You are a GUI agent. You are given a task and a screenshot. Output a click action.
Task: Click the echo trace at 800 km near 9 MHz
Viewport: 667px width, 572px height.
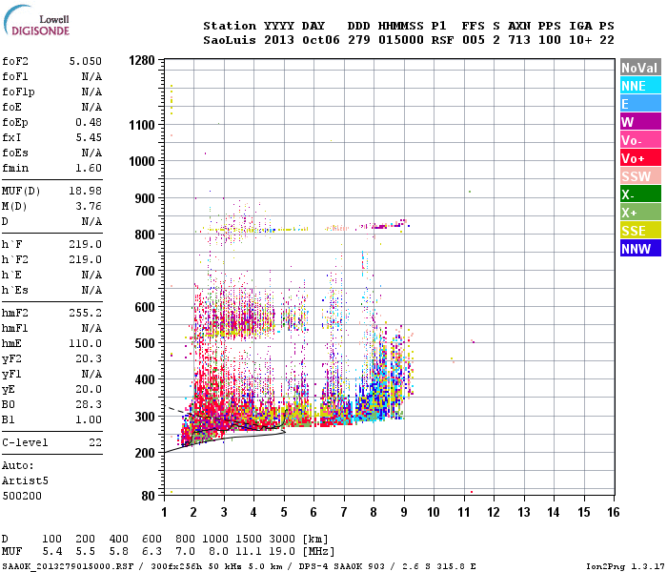point(389,224)
